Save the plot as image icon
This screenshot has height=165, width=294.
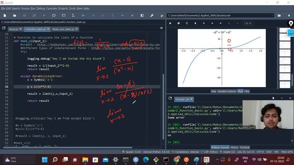(x=170, y=23)
